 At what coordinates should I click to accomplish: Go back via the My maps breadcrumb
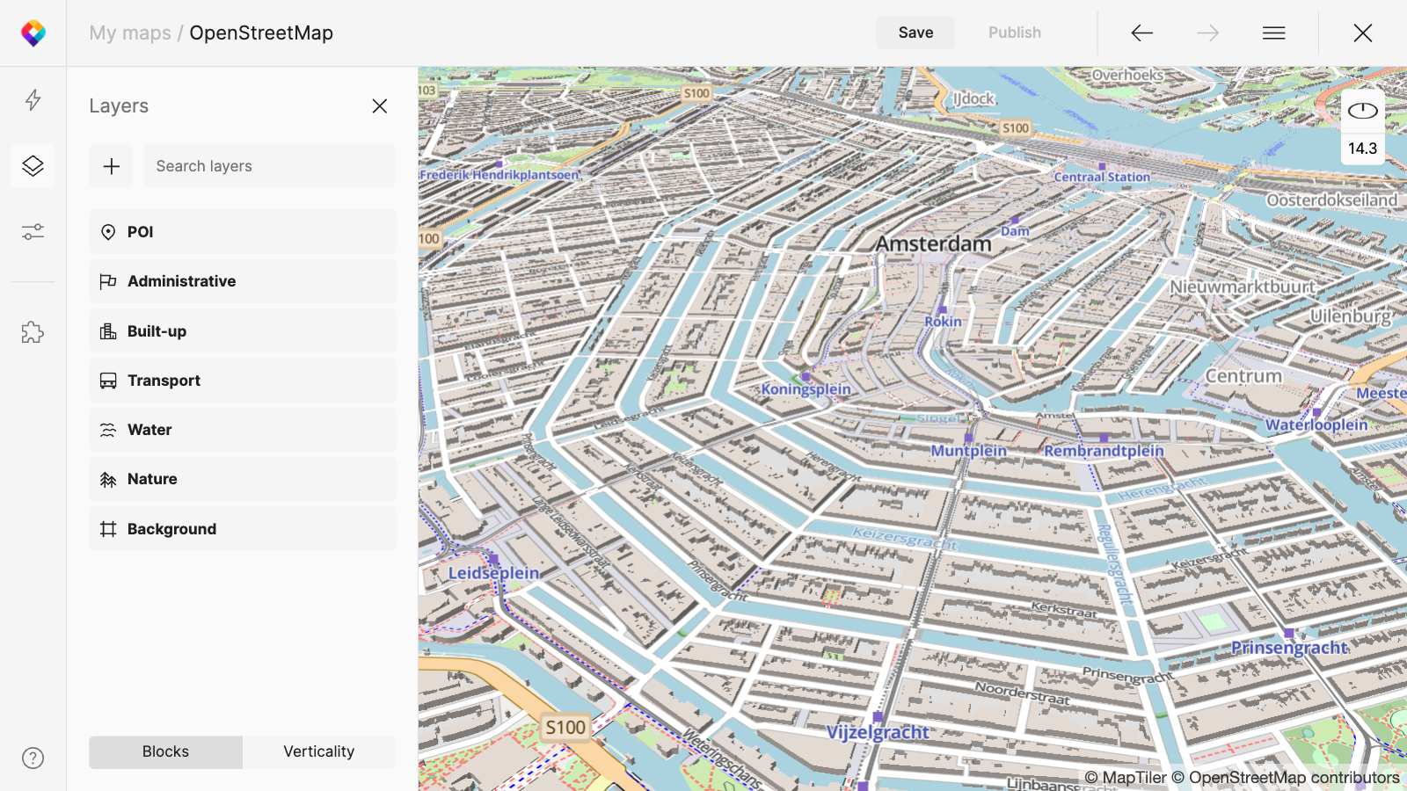click(x=130, y=33)
